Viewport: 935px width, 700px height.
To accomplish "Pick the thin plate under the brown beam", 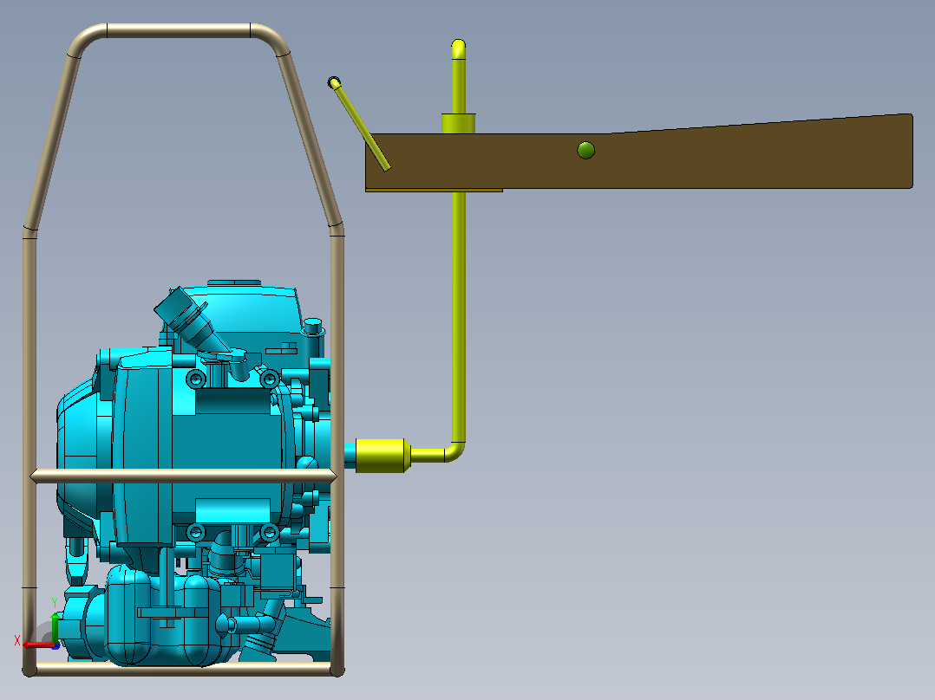I will click(x=434, y=190).
